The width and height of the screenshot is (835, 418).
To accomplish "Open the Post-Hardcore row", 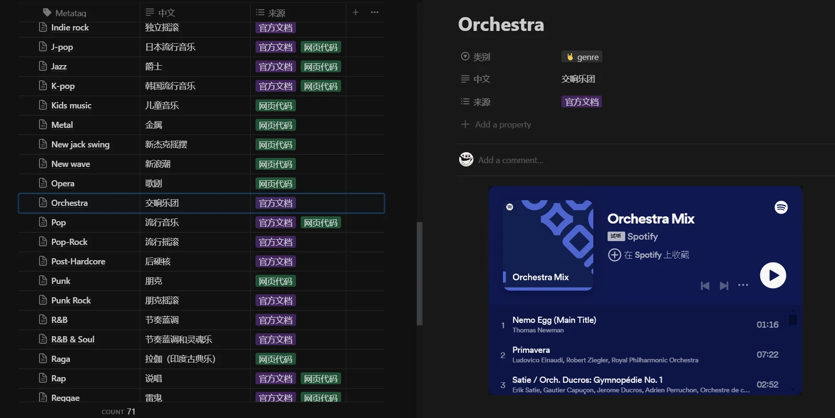I will (78, 262).
